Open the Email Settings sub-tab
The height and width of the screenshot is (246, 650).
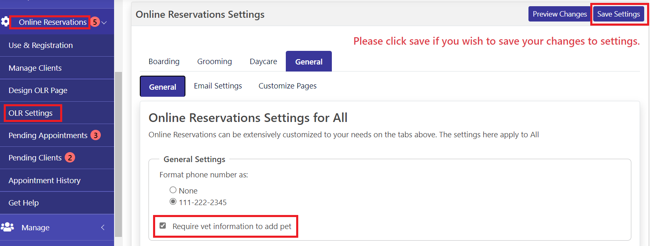pyautogui.click(x=218, y=86)
